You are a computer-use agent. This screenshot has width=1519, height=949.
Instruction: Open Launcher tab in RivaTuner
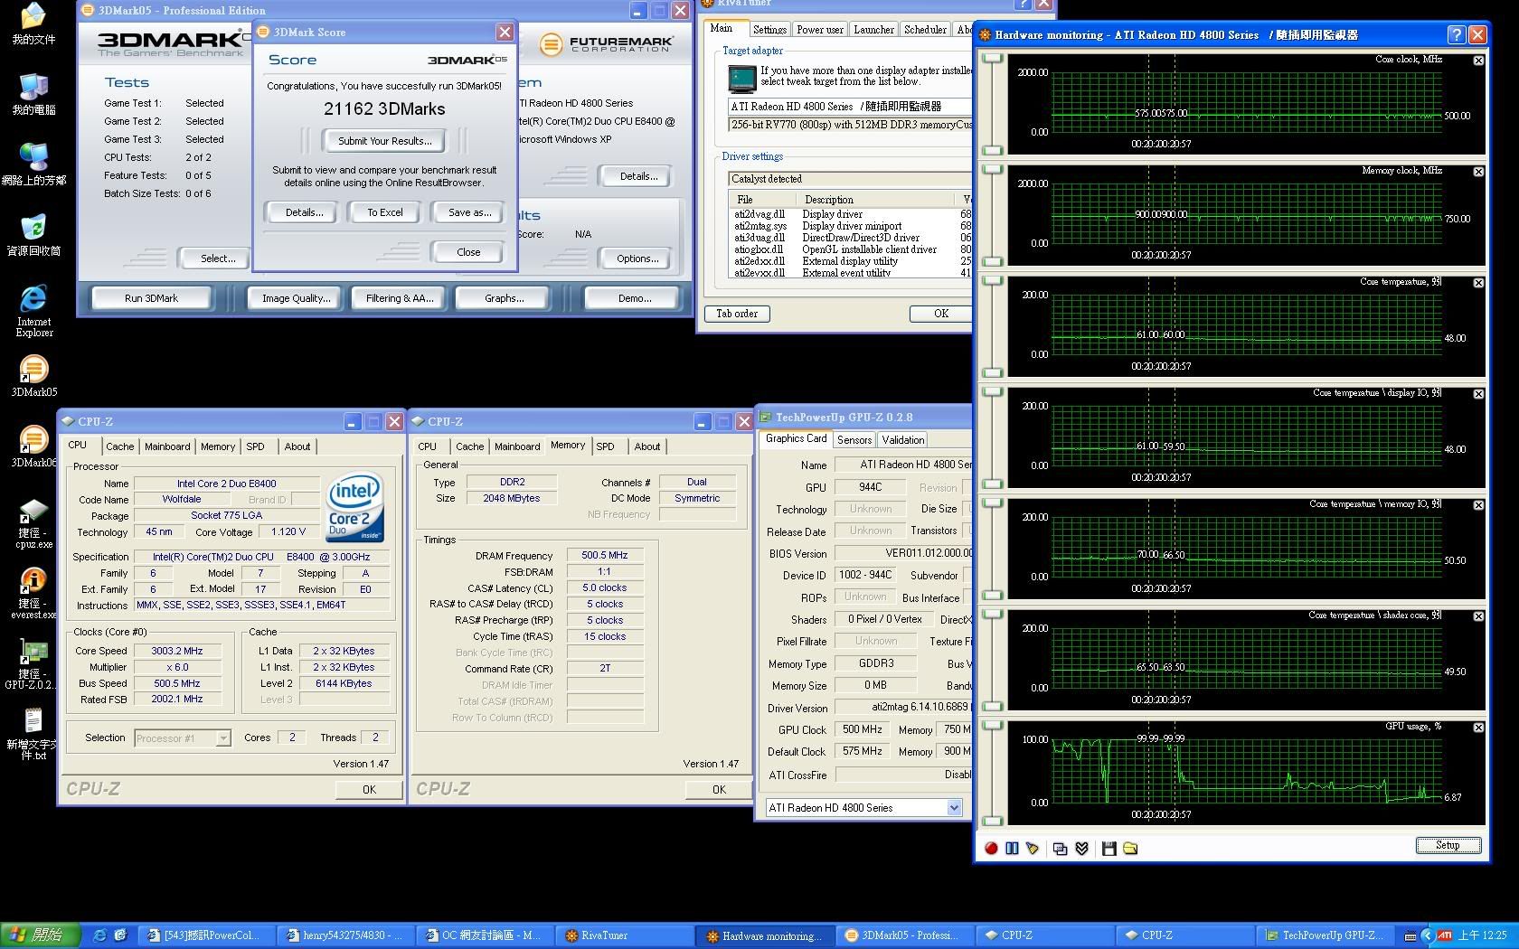(x=874, y=30)
